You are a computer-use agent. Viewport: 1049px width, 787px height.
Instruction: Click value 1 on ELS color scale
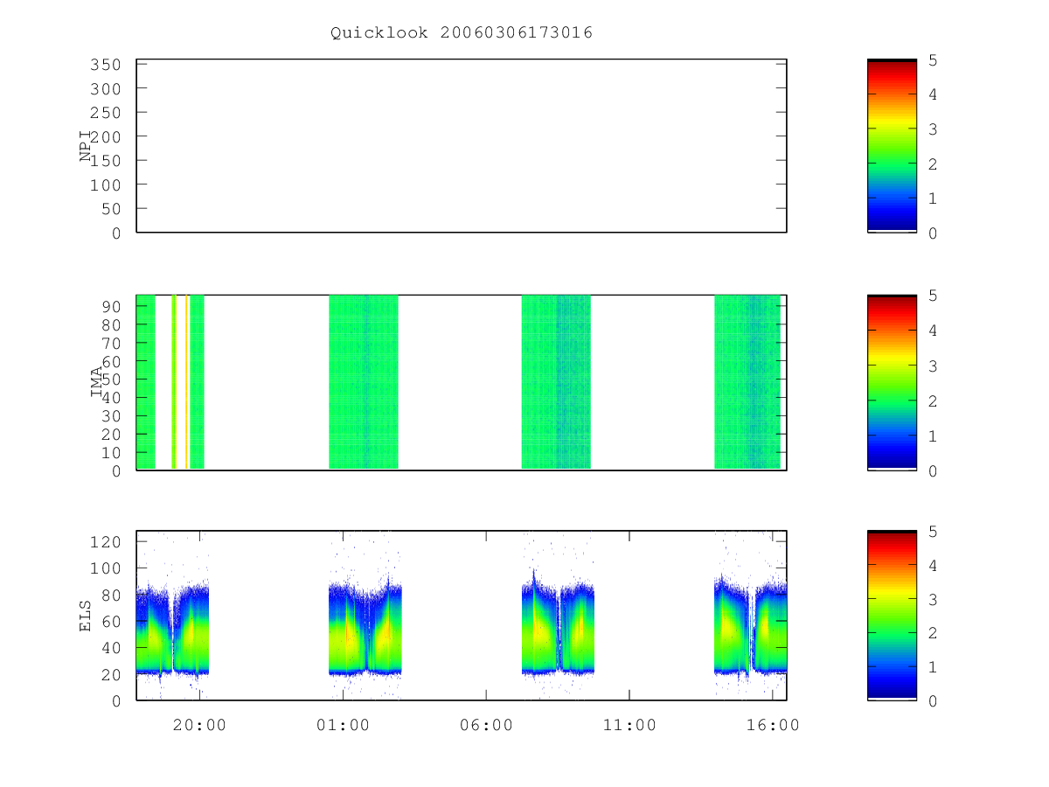(x=934, y=667)
